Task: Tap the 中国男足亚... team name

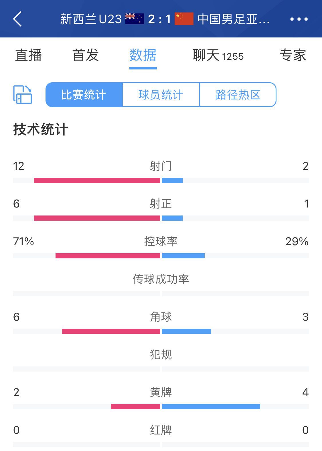Action: tap(233, 19)
